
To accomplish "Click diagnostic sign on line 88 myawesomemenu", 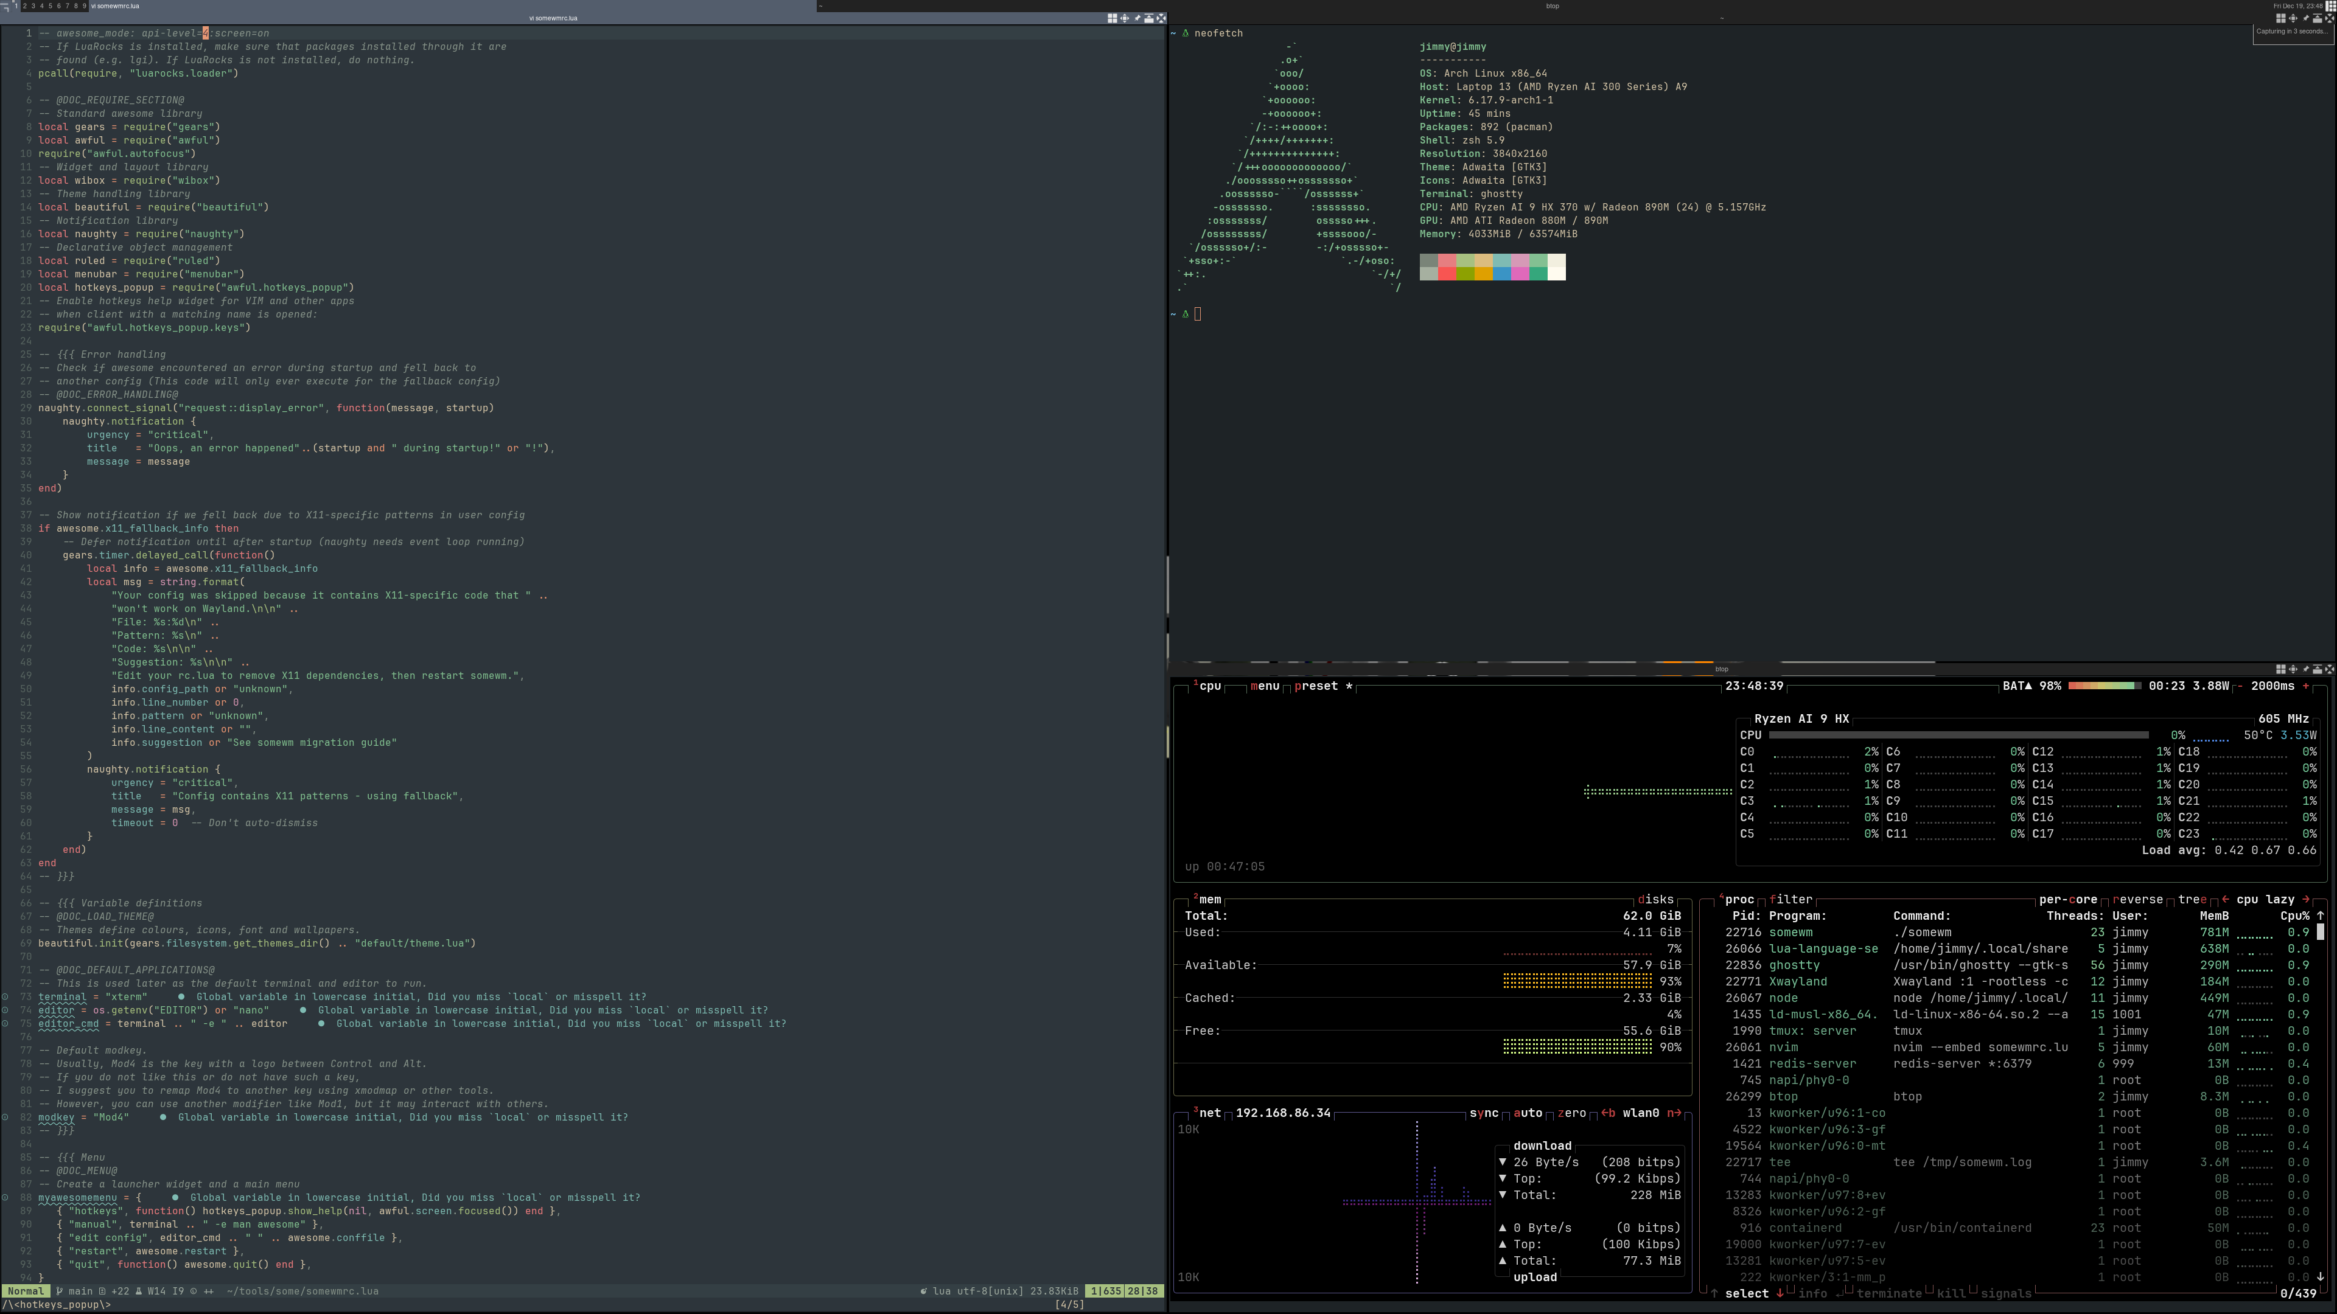I will pyautogui.click(x=4, y=1197).
